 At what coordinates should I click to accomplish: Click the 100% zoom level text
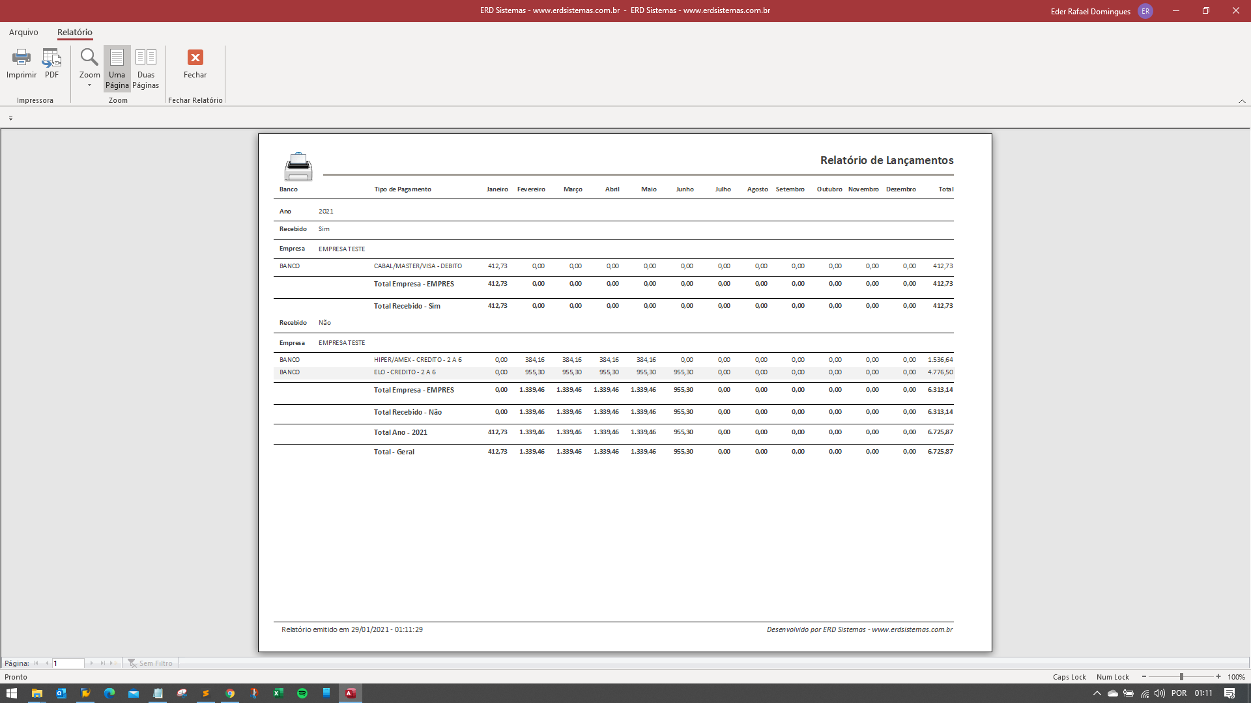pos(1236,677)
